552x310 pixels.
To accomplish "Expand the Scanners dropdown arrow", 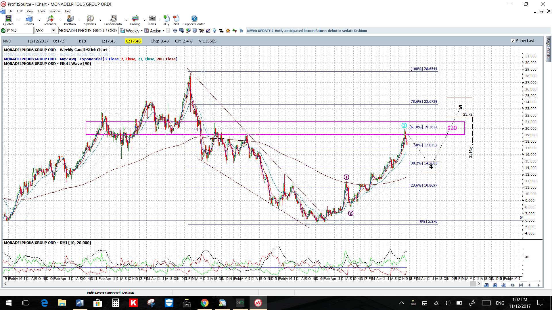I will (60, 20).
